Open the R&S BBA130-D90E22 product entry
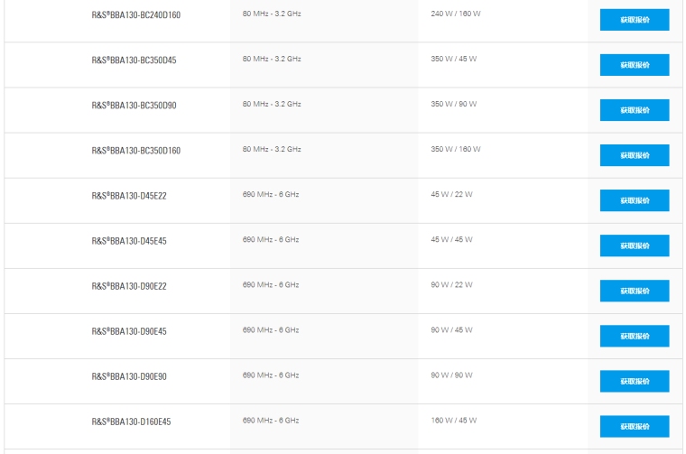686x454 pixels. (129, 286)
